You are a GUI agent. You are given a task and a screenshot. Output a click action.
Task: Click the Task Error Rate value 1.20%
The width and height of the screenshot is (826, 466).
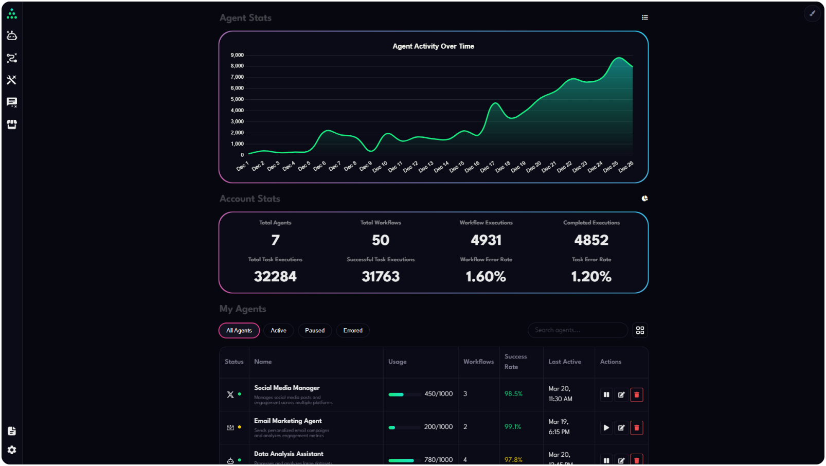[591, 277]
